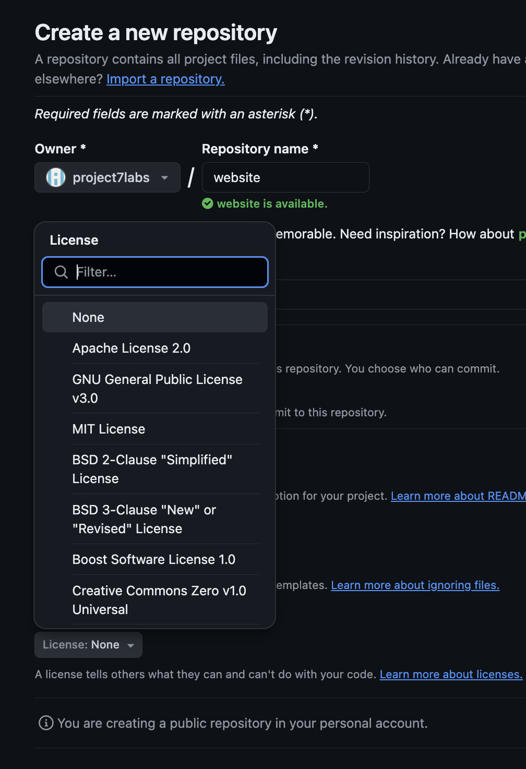526x769 pixels.
Task: Open the License: None dropdown button
Action: (x=88, y=645)
